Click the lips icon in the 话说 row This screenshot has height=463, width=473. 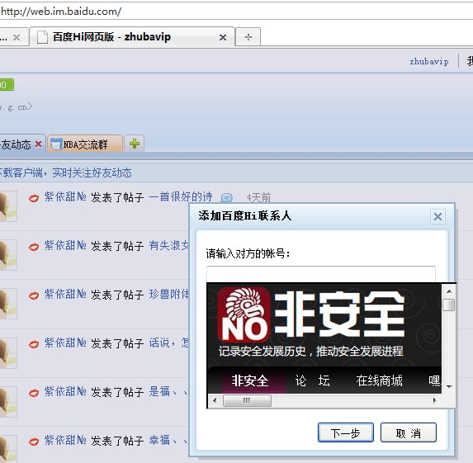[x=34, y=344]
